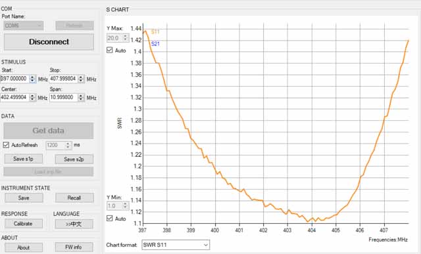This screenshot has height=254, width=421.
Task: Click the INSTRUMENT STATE section heading
Action: (x=26, y=188)
